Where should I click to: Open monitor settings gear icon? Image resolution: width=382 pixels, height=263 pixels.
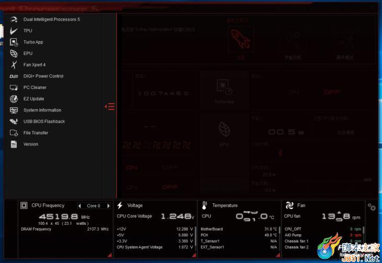[372, 207]
